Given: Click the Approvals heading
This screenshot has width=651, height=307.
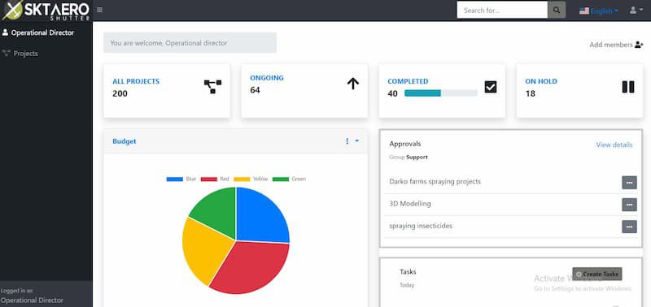Looking at the screenshot, I should pos(404,144).
